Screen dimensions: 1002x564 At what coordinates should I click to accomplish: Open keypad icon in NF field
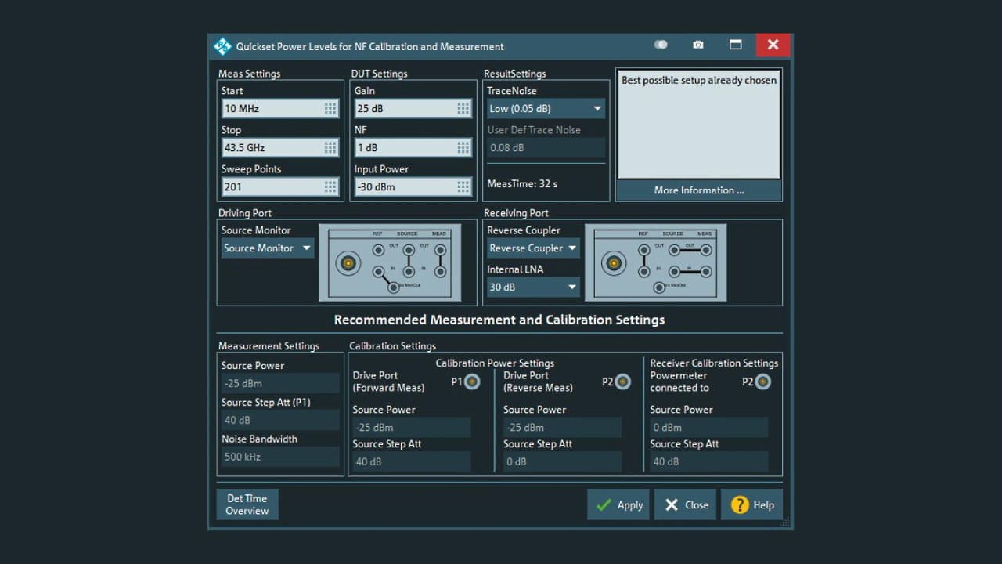(463, 147)
